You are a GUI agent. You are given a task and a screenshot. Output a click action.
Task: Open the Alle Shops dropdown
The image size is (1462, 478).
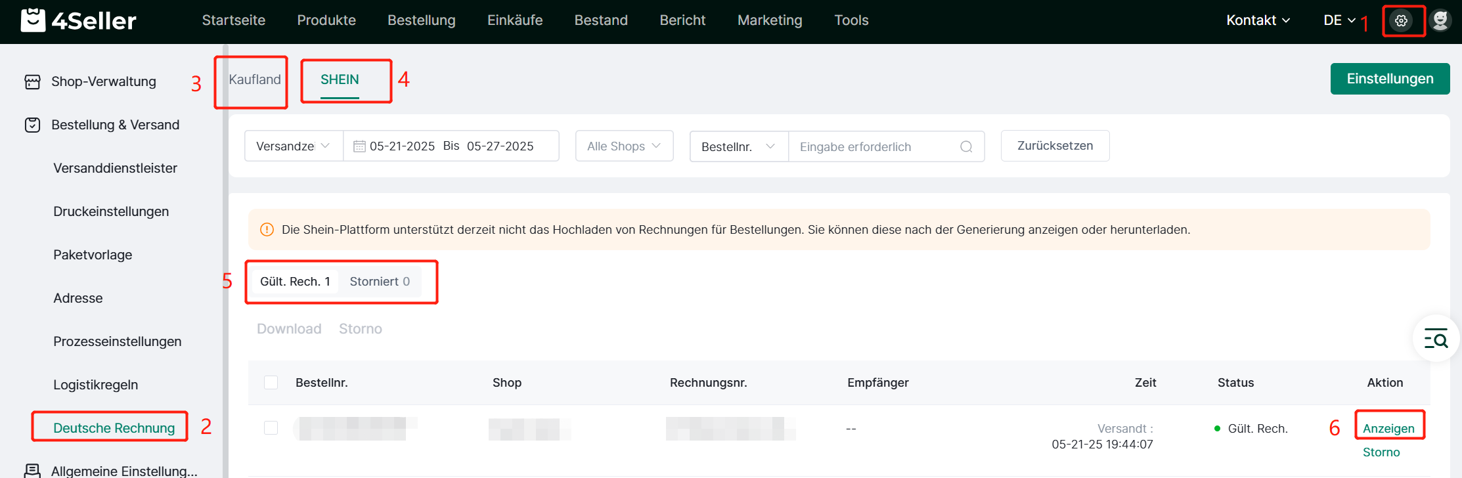click(x=624, y=146)
